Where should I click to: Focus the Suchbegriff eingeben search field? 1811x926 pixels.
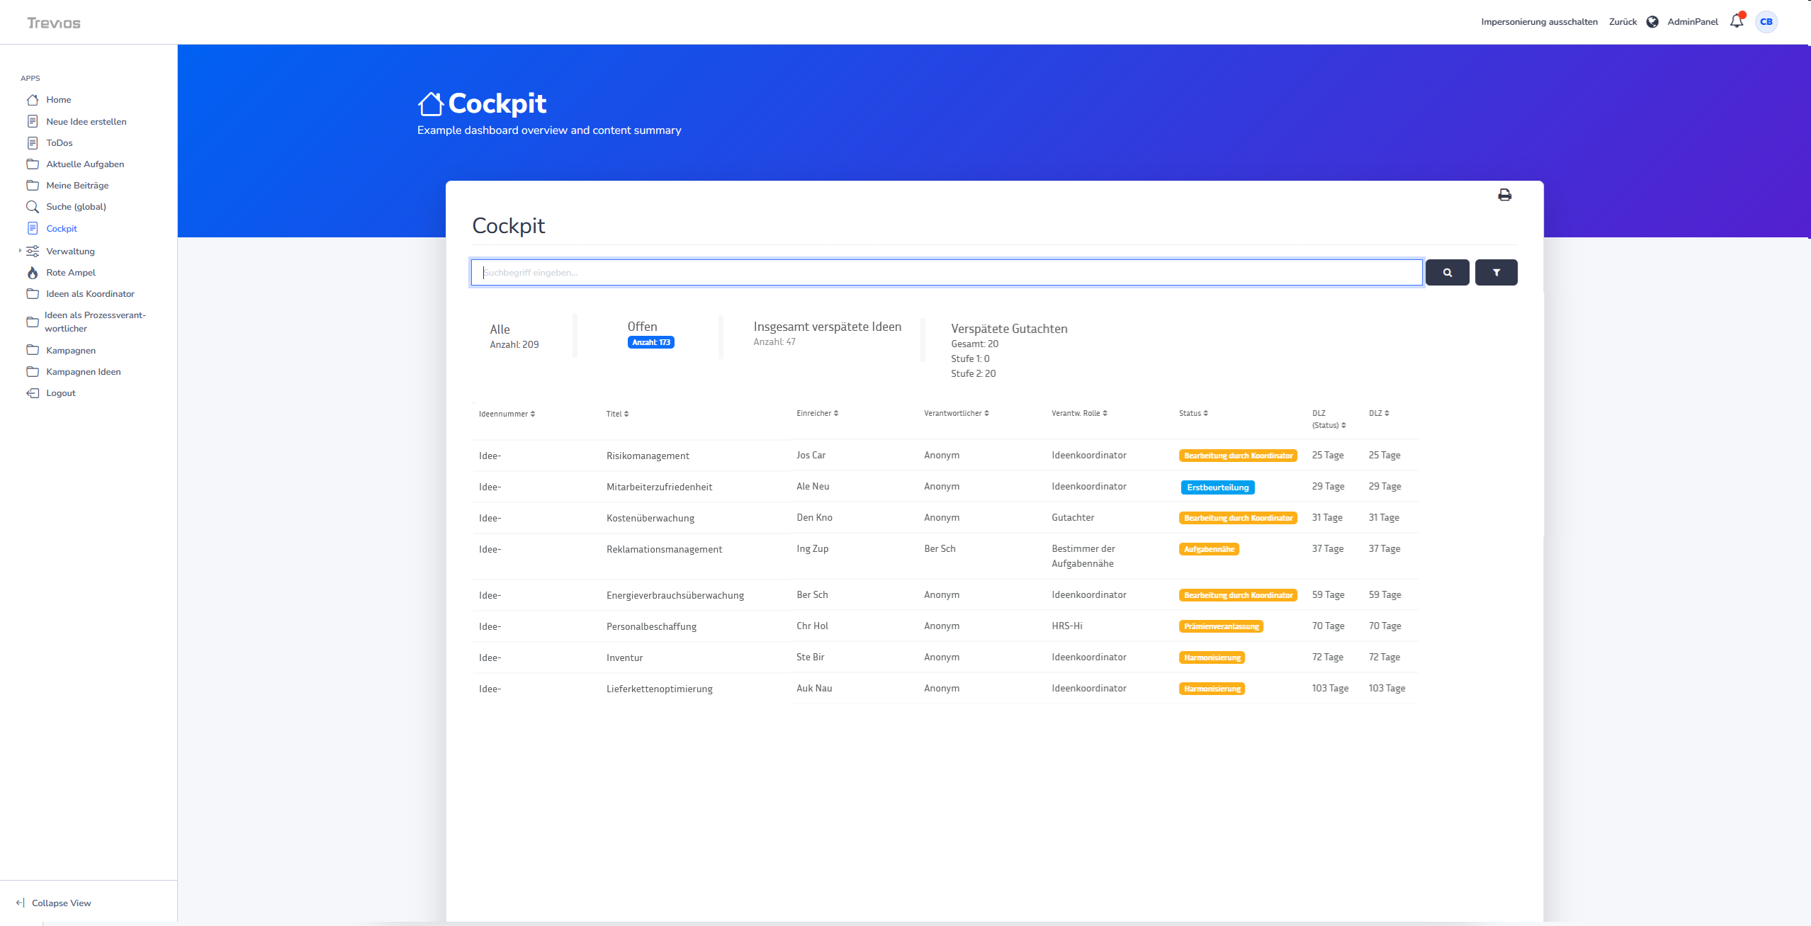click(x=946, y=273)
